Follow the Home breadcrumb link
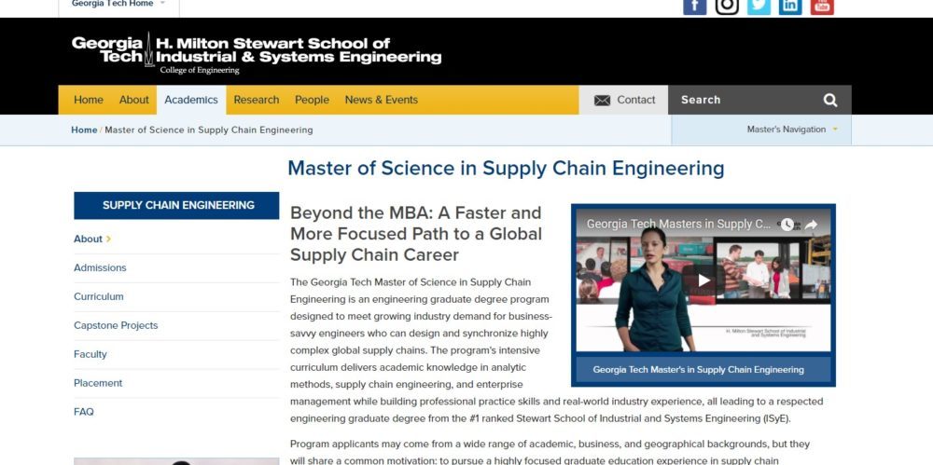Screen dimensions: 933x465 84,130
